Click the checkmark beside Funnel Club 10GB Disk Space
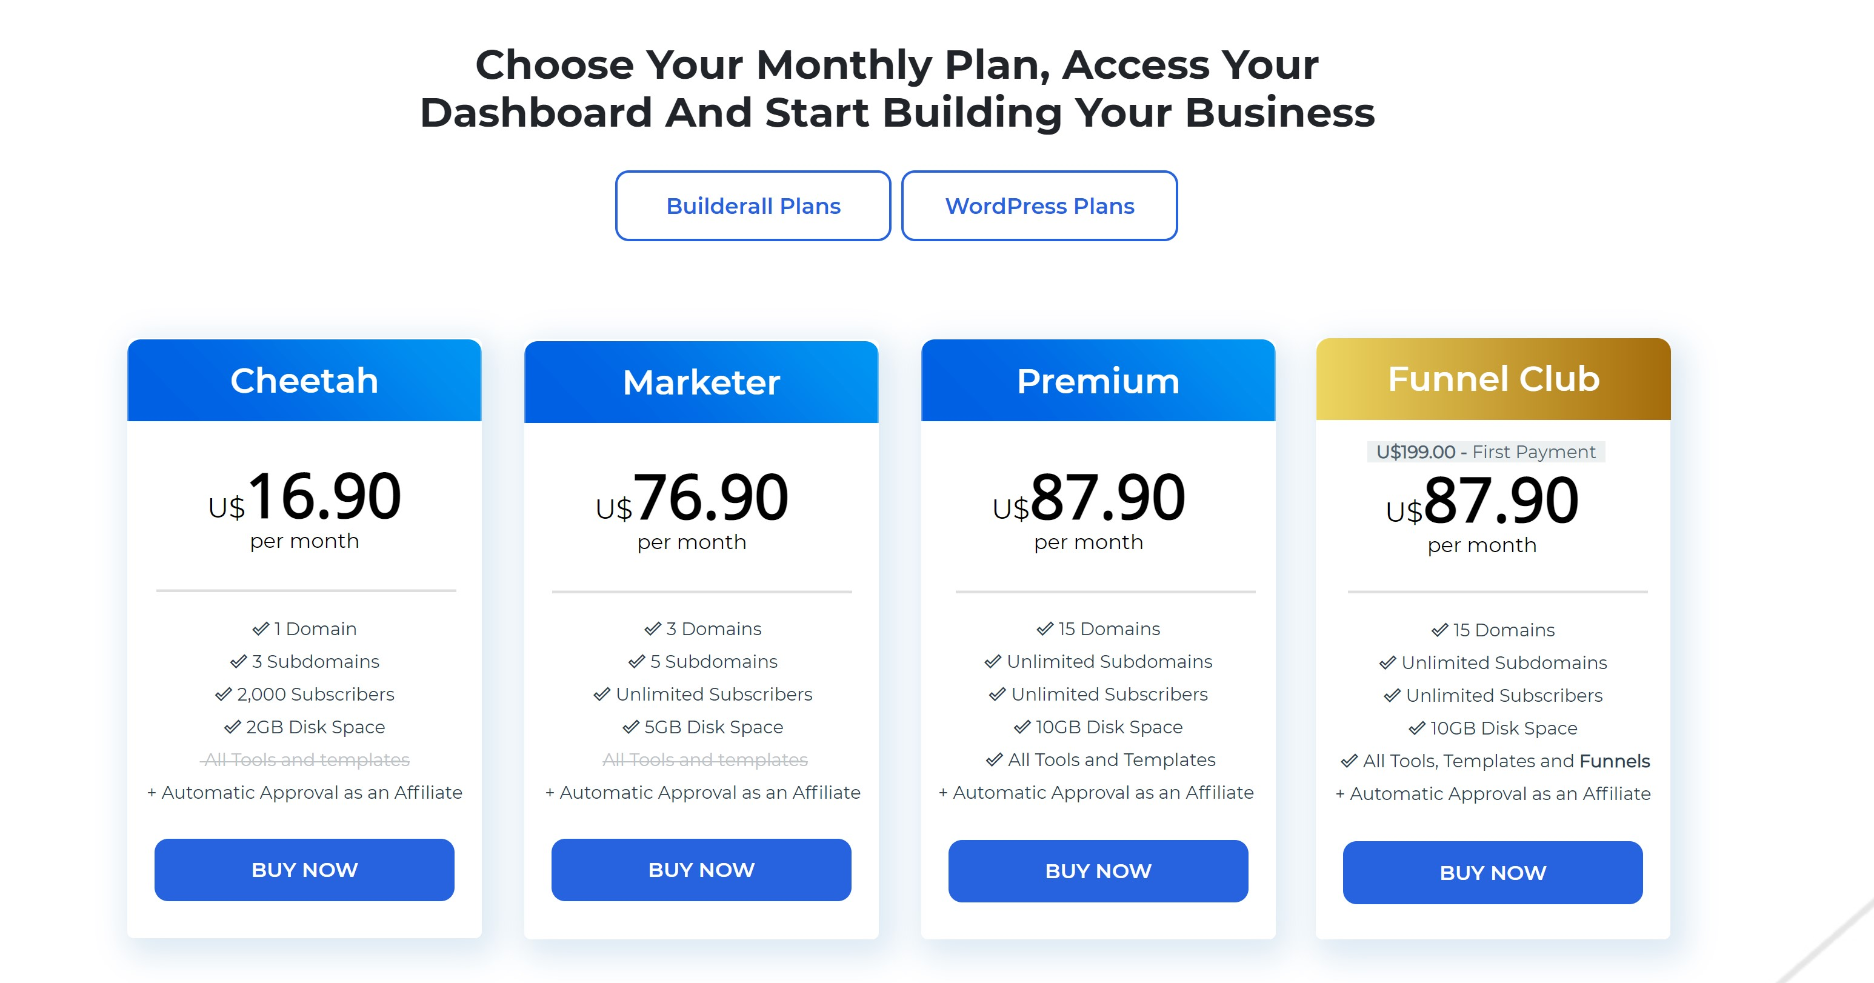This screenshot has width=1874, height=983. [1417, 728]
